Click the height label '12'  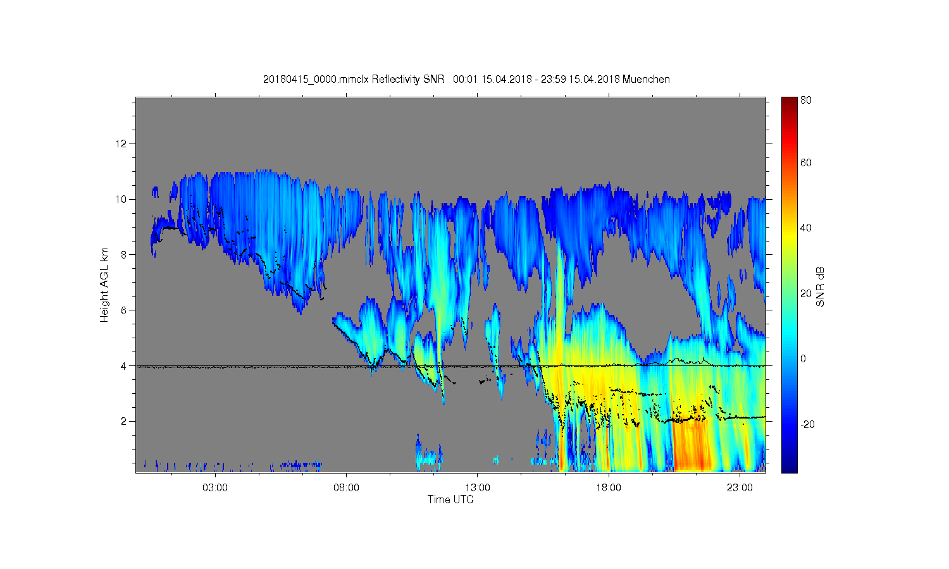122,144
